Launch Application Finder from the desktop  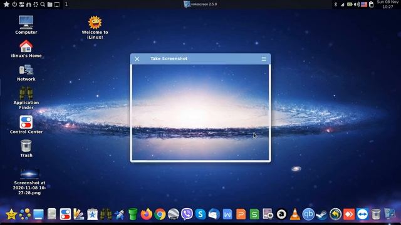[x=26, y=98]
